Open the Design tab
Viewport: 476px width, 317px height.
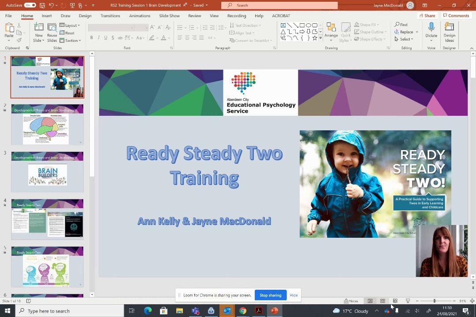(85, 16)
